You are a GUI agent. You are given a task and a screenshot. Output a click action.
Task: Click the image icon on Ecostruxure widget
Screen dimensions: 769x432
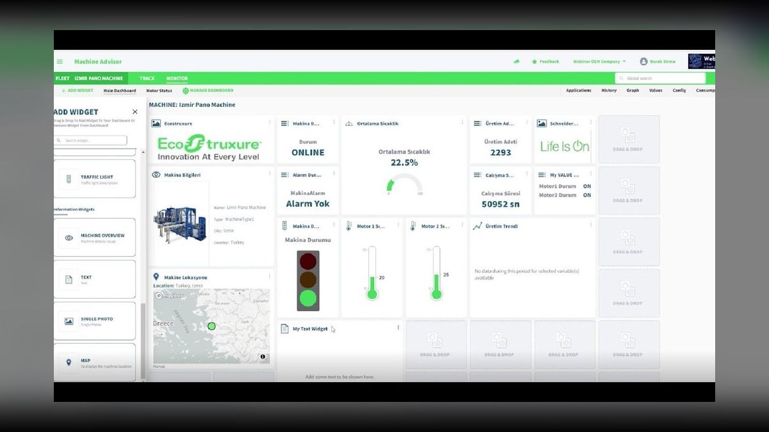click(x=156, y=124)
